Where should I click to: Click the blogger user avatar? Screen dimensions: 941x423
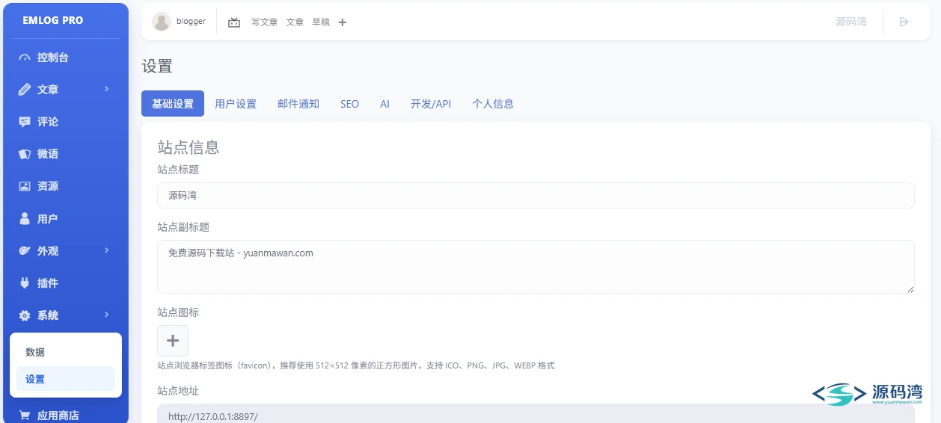(161, 22)
